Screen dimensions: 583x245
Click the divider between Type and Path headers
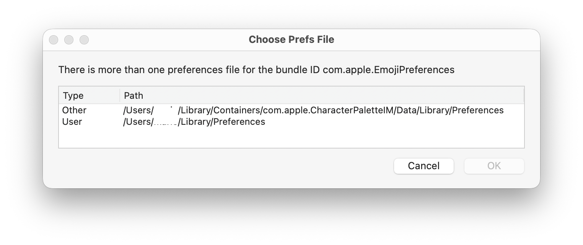tap(120, 95)
